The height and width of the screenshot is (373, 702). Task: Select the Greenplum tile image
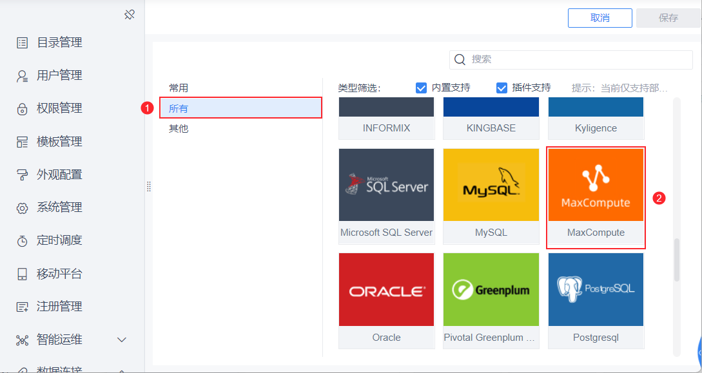[491, 290]
